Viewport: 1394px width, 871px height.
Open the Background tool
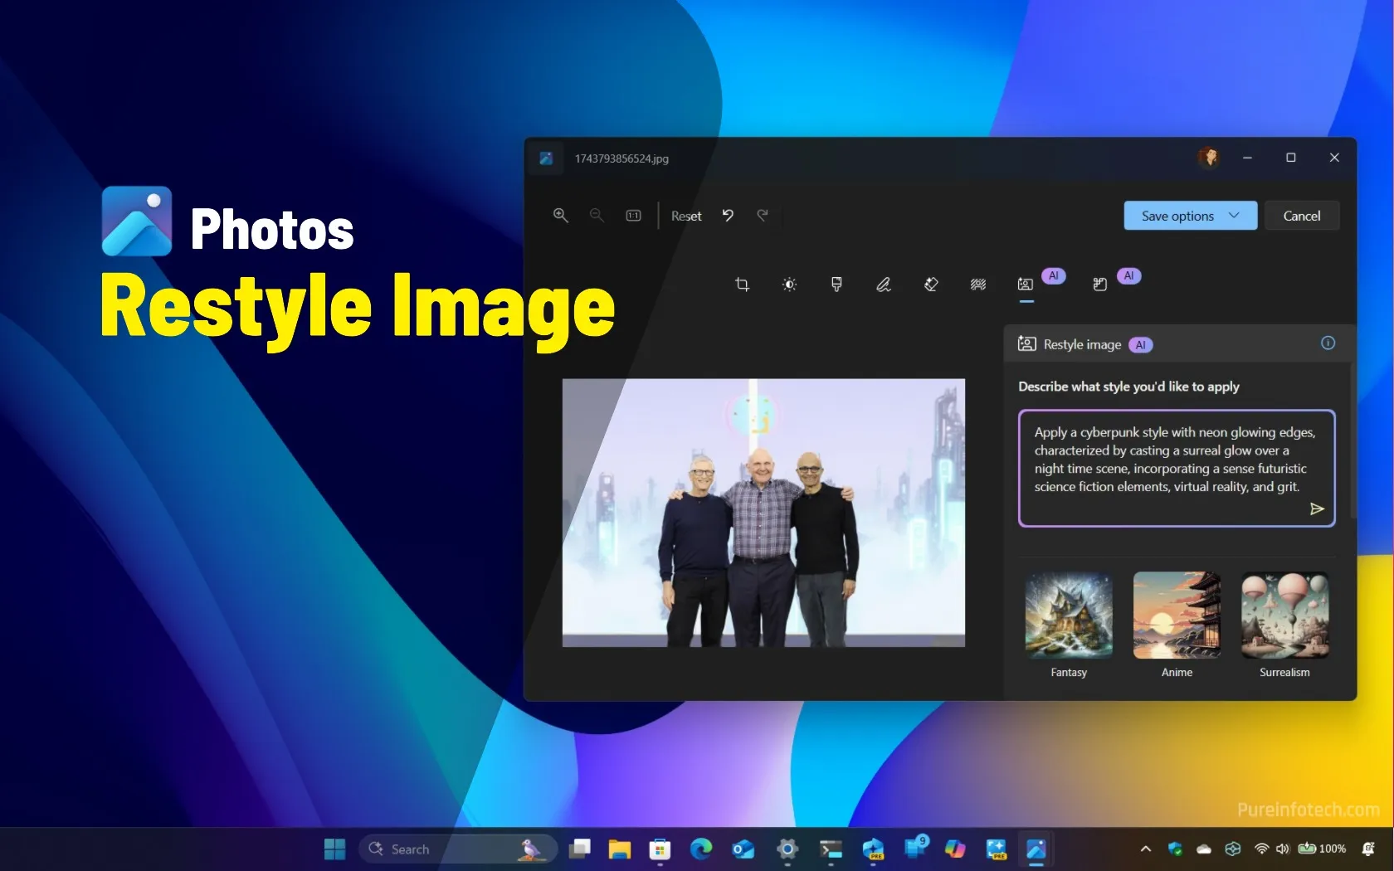tap(978, 285)
